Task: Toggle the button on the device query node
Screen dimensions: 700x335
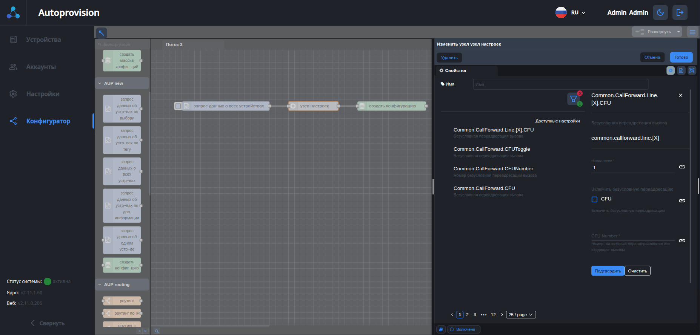Action: [x=178, y=106]
